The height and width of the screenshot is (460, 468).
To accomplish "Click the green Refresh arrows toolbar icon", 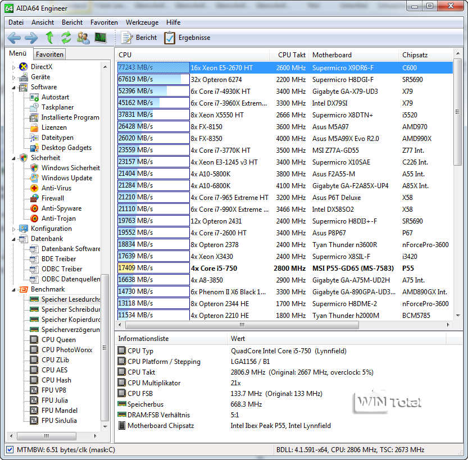I will tap(66, 38).
